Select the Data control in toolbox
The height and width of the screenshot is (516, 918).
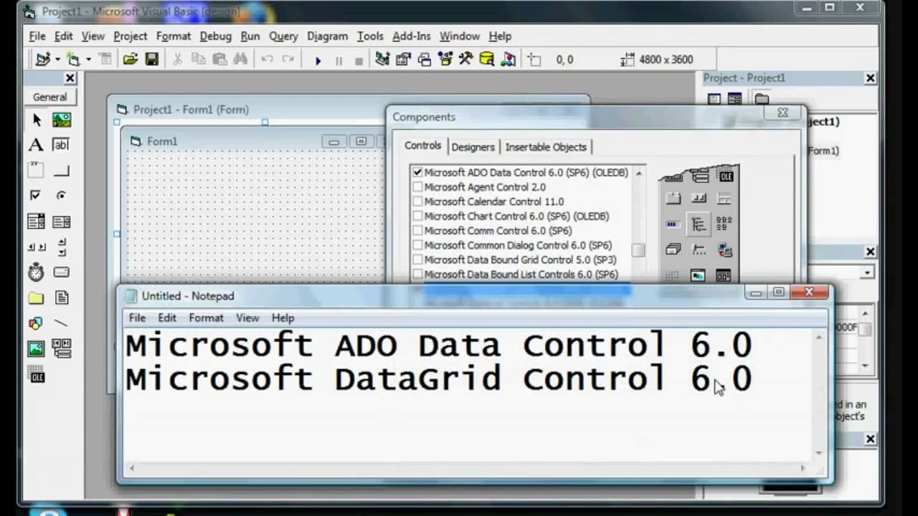tap(62, 349)
